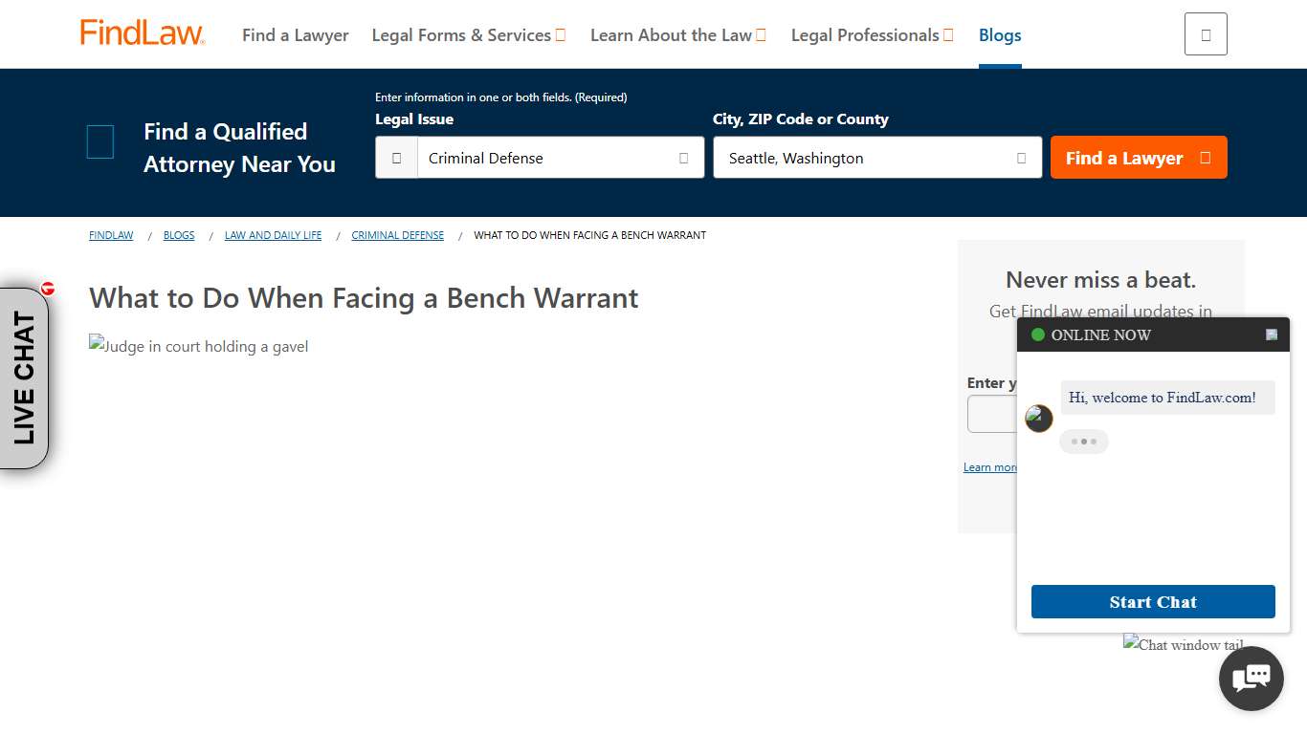Image resolution: width=1307 pixels, height=734 pixels.
Task: Click the Start Chat button
Action: click(x=1152, y=602)
